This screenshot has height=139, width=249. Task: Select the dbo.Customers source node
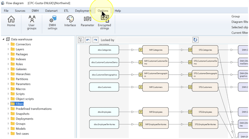tap(104, 87)
